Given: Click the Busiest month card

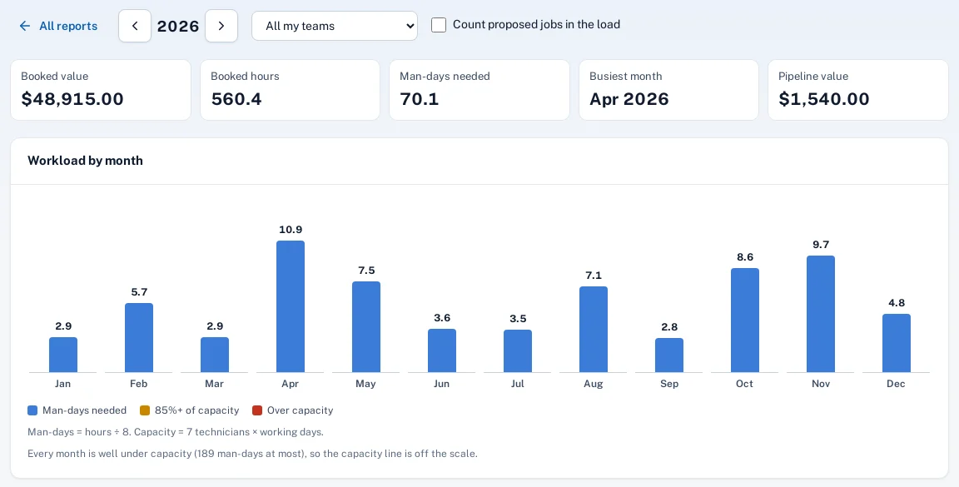Looking at the screenshot, I should click(668, 90).
